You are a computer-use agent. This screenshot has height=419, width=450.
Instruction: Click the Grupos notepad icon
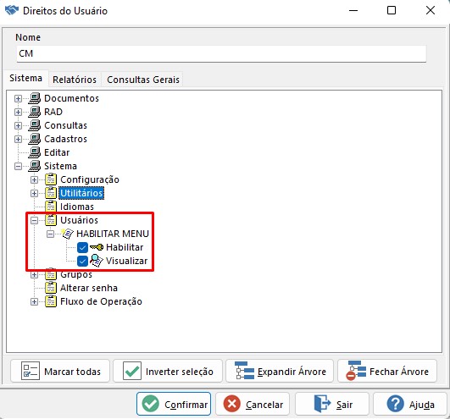(51, 274)
